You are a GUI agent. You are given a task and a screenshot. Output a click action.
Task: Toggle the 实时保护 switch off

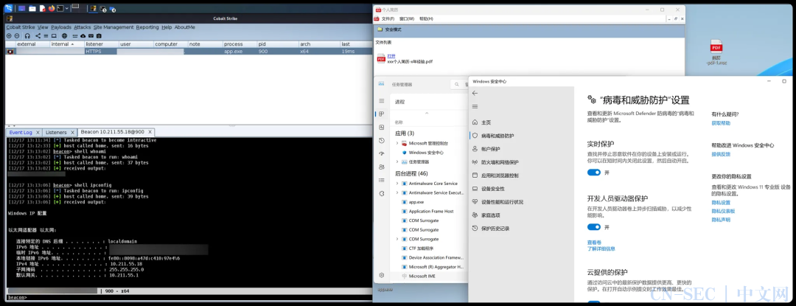click(594, 173)
